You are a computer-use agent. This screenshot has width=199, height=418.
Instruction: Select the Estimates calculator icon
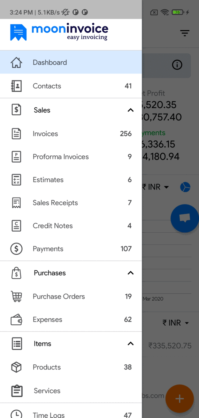tap(16, 180)
